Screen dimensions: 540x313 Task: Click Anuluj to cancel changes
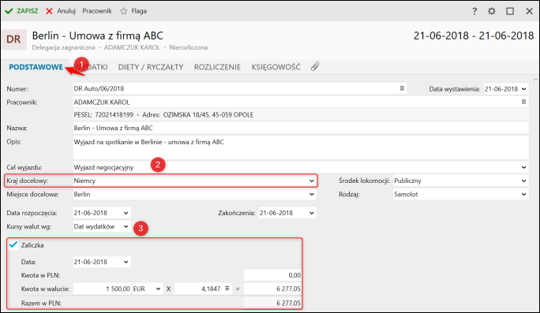tap(61, 11)
